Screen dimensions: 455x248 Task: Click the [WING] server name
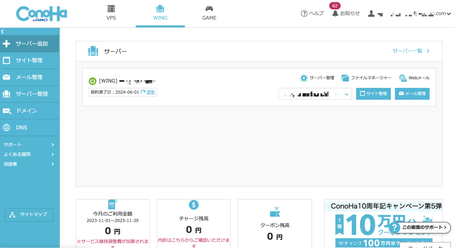click(x=127, y=81)
